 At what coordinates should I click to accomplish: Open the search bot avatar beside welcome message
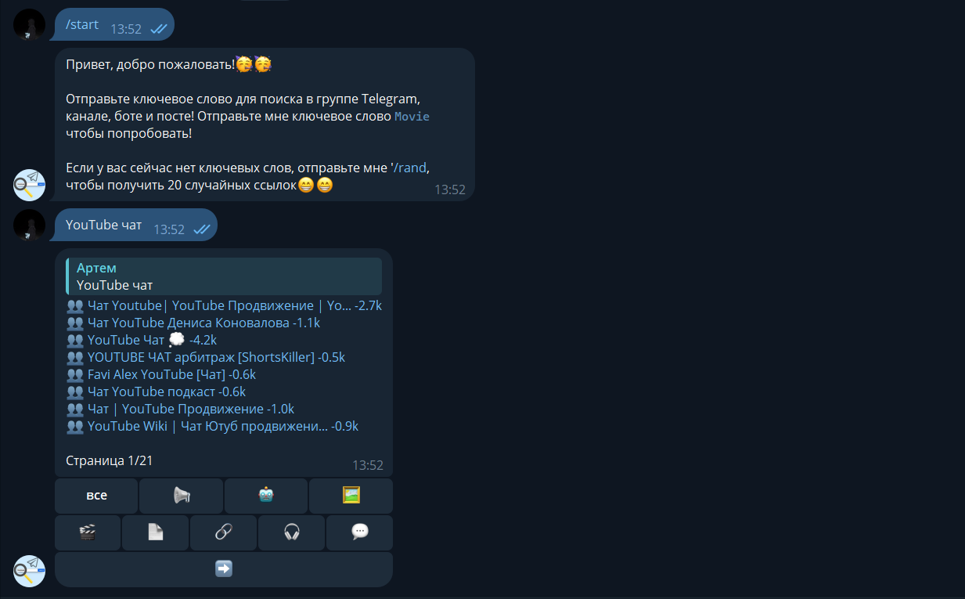pos(30,185)
